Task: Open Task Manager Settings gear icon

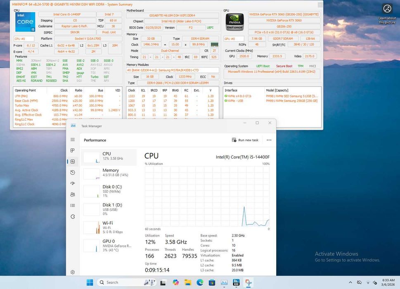Action: (x=73, y=272)
